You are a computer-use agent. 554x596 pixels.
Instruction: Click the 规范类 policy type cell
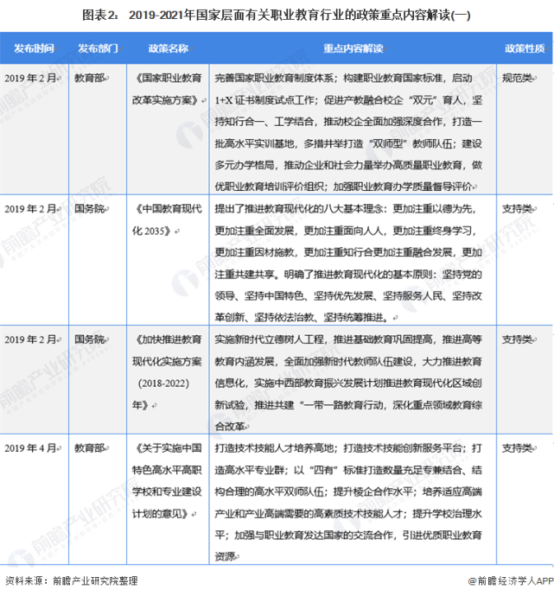point(517,78)
